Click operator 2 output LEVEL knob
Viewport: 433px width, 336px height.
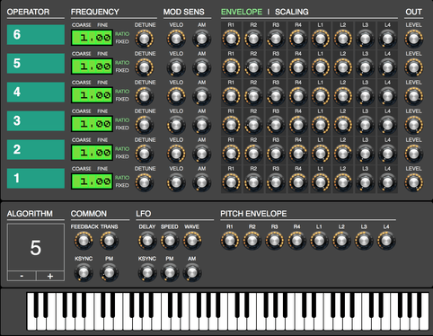coord(413,154)
